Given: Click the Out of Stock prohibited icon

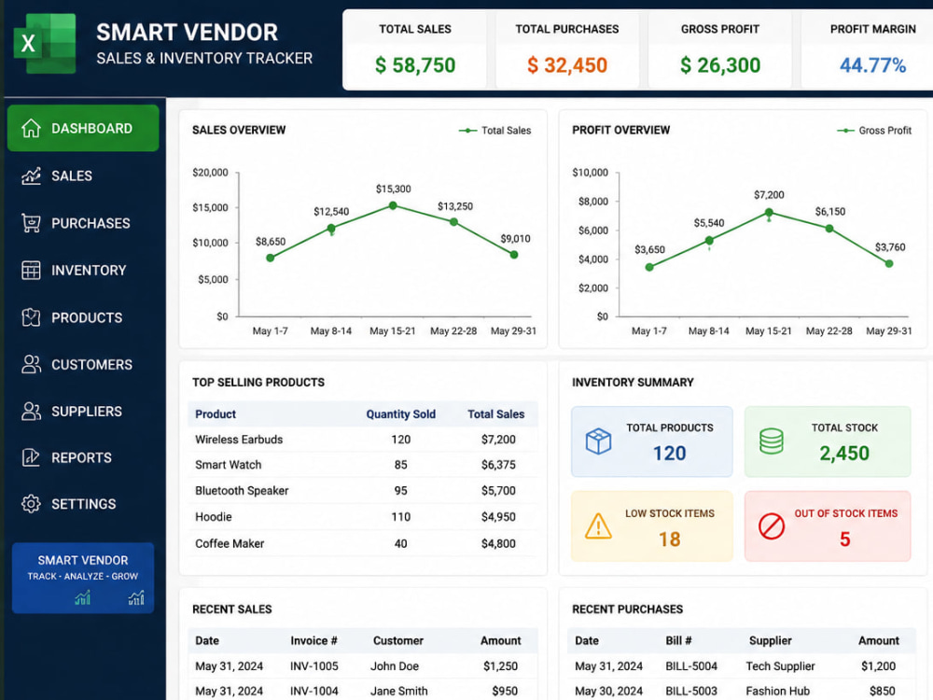Looking at the screenshot, I should 772,526.
